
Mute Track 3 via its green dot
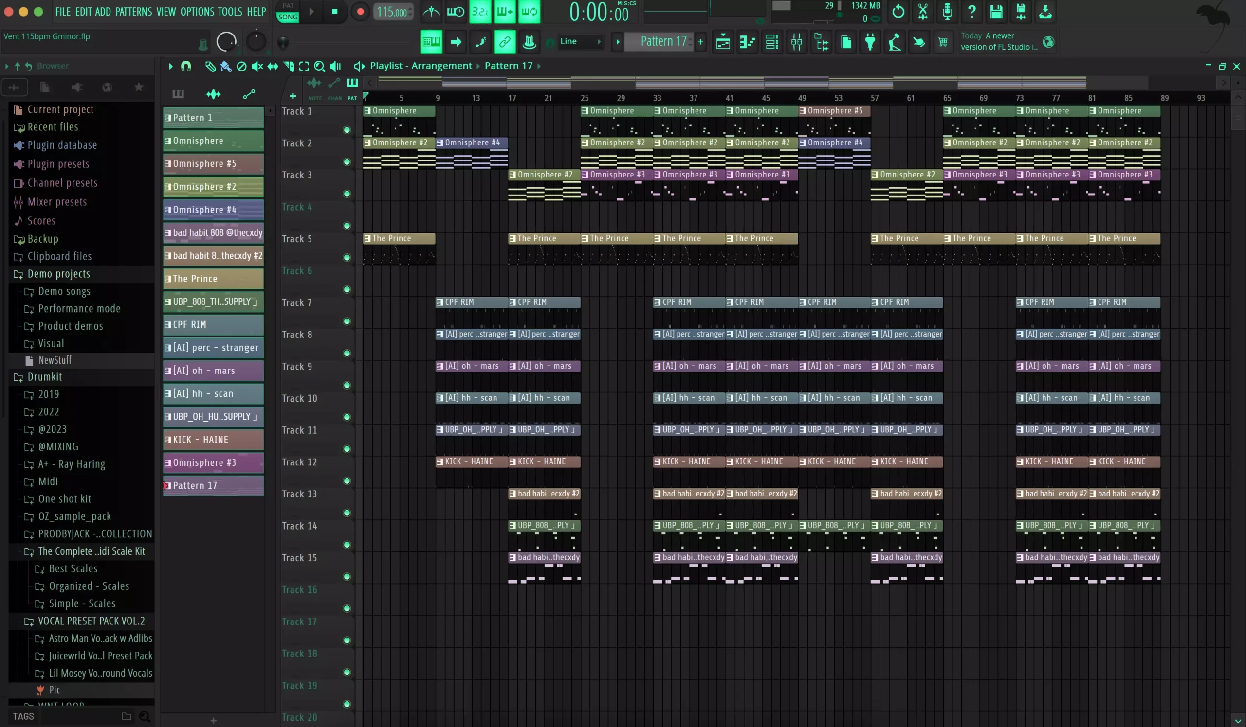(x=347, y=194)
